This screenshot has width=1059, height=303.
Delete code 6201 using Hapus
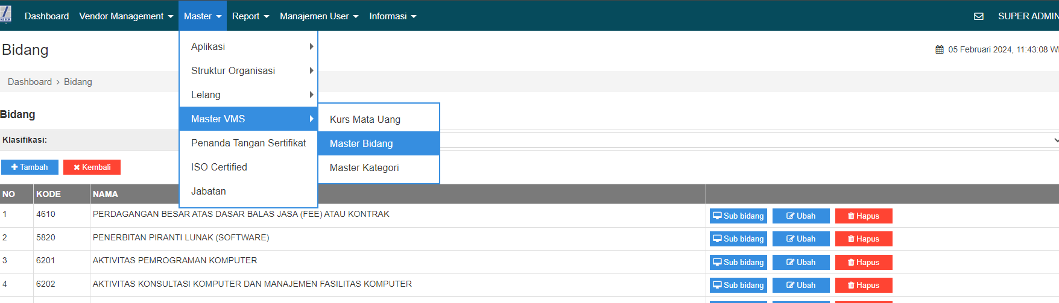(x=864, y=263)
